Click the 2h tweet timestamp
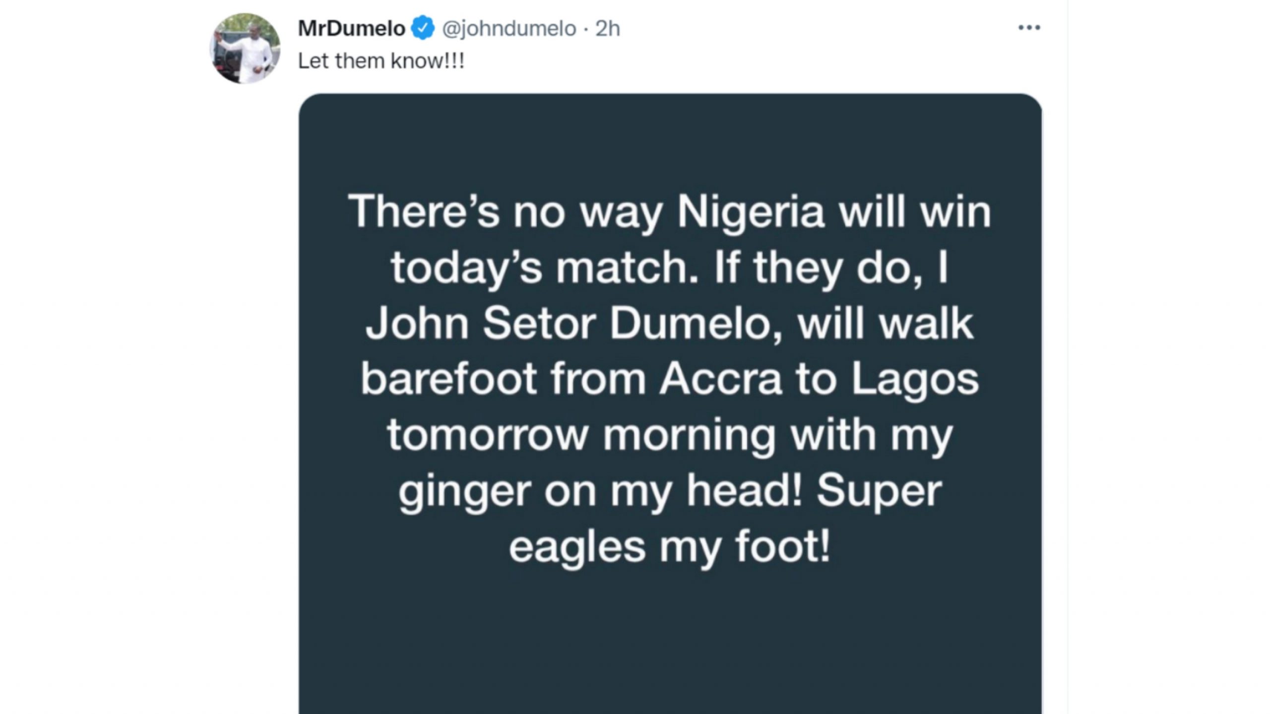 pos(608,28)
